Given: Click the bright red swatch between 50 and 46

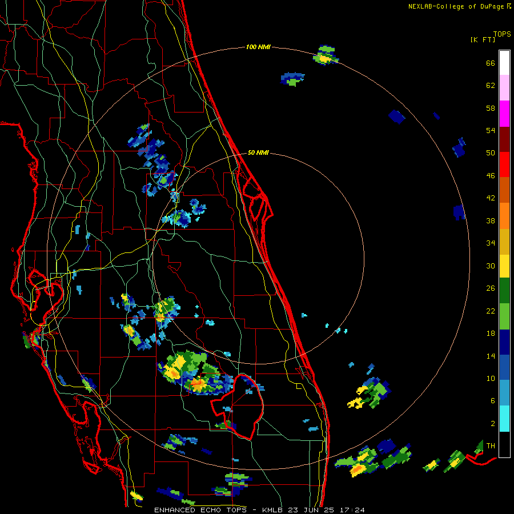Looking at the screenshot, I should click(504, 164).
